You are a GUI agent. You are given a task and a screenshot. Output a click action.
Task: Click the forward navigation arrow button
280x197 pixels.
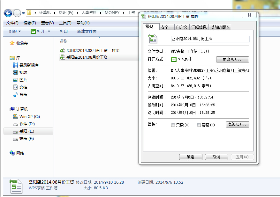tap(17, 13)
